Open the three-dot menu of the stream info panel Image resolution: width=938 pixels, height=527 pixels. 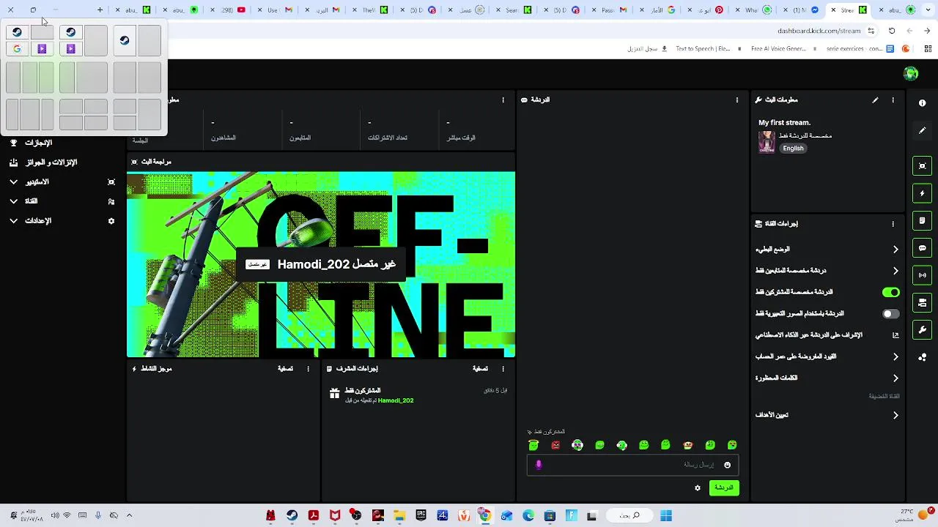[x=893, y=100]
